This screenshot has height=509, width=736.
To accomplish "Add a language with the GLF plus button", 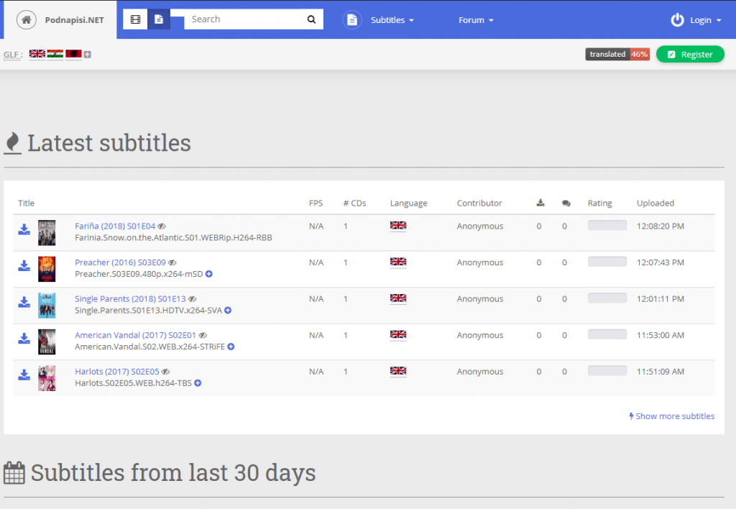I will click(x=88, y=55).
